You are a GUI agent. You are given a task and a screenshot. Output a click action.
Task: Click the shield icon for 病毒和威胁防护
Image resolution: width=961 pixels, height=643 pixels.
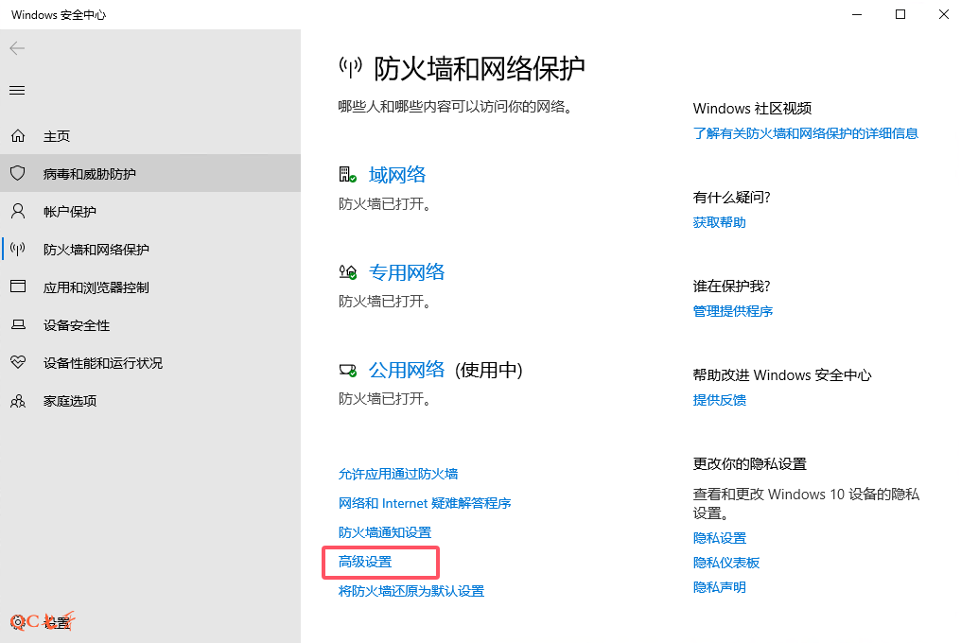(x=17, y=174)
